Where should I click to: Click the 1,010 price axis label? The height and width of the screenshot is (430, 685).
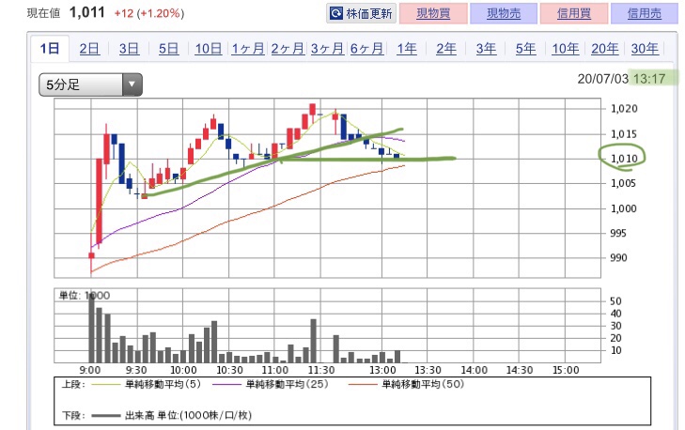(x=624, y=159)
